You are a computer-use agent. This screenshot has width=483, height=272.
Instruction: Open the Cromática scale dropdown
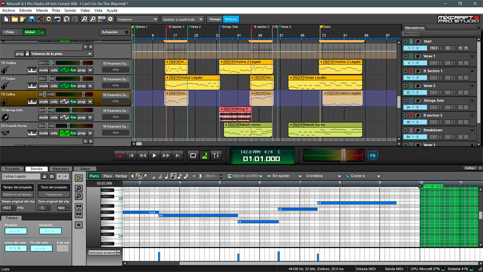coord(323,176)
